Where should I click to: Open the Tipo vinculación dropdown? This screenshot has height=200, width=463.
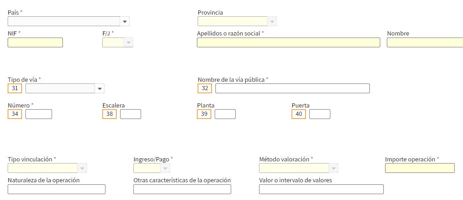(82, 168)
